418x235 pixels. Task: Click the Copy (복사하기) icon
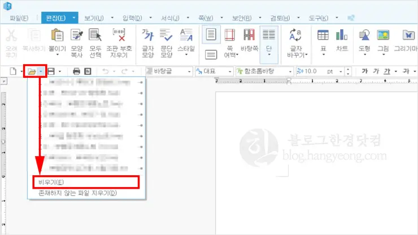click(34, 36)
